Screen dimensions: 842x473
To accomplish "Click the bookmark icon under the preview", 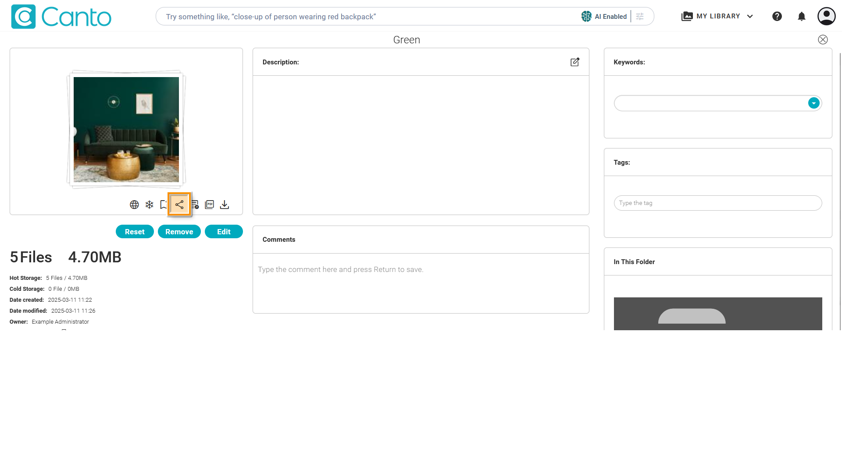I will [164, 205].
